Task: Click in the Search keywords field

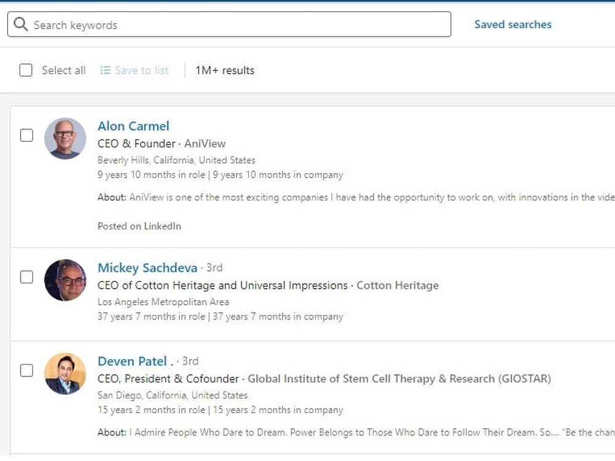Action: pos(229,25)
